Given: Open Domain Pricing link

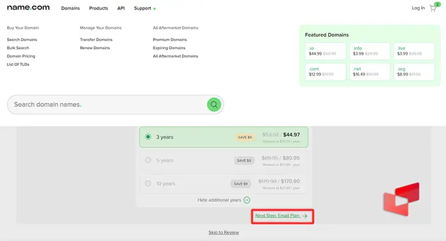Looking at the screenshot, I should (21, 56).
